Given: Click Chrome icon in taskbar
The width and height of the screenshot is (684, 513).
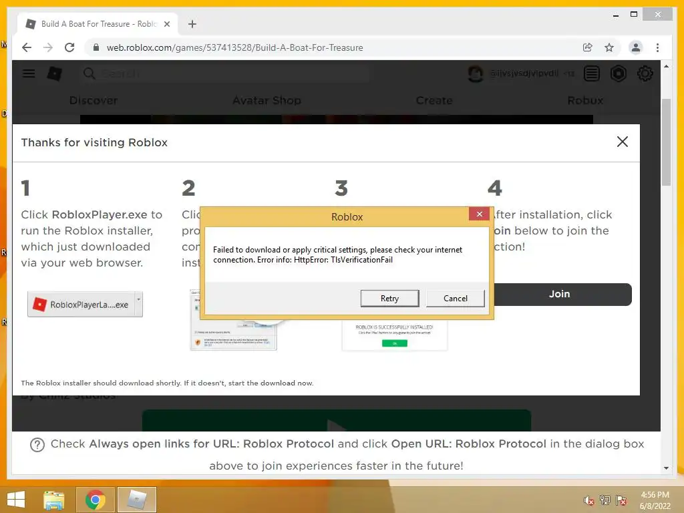Looking at the screenshot, I should click(96, 500).
